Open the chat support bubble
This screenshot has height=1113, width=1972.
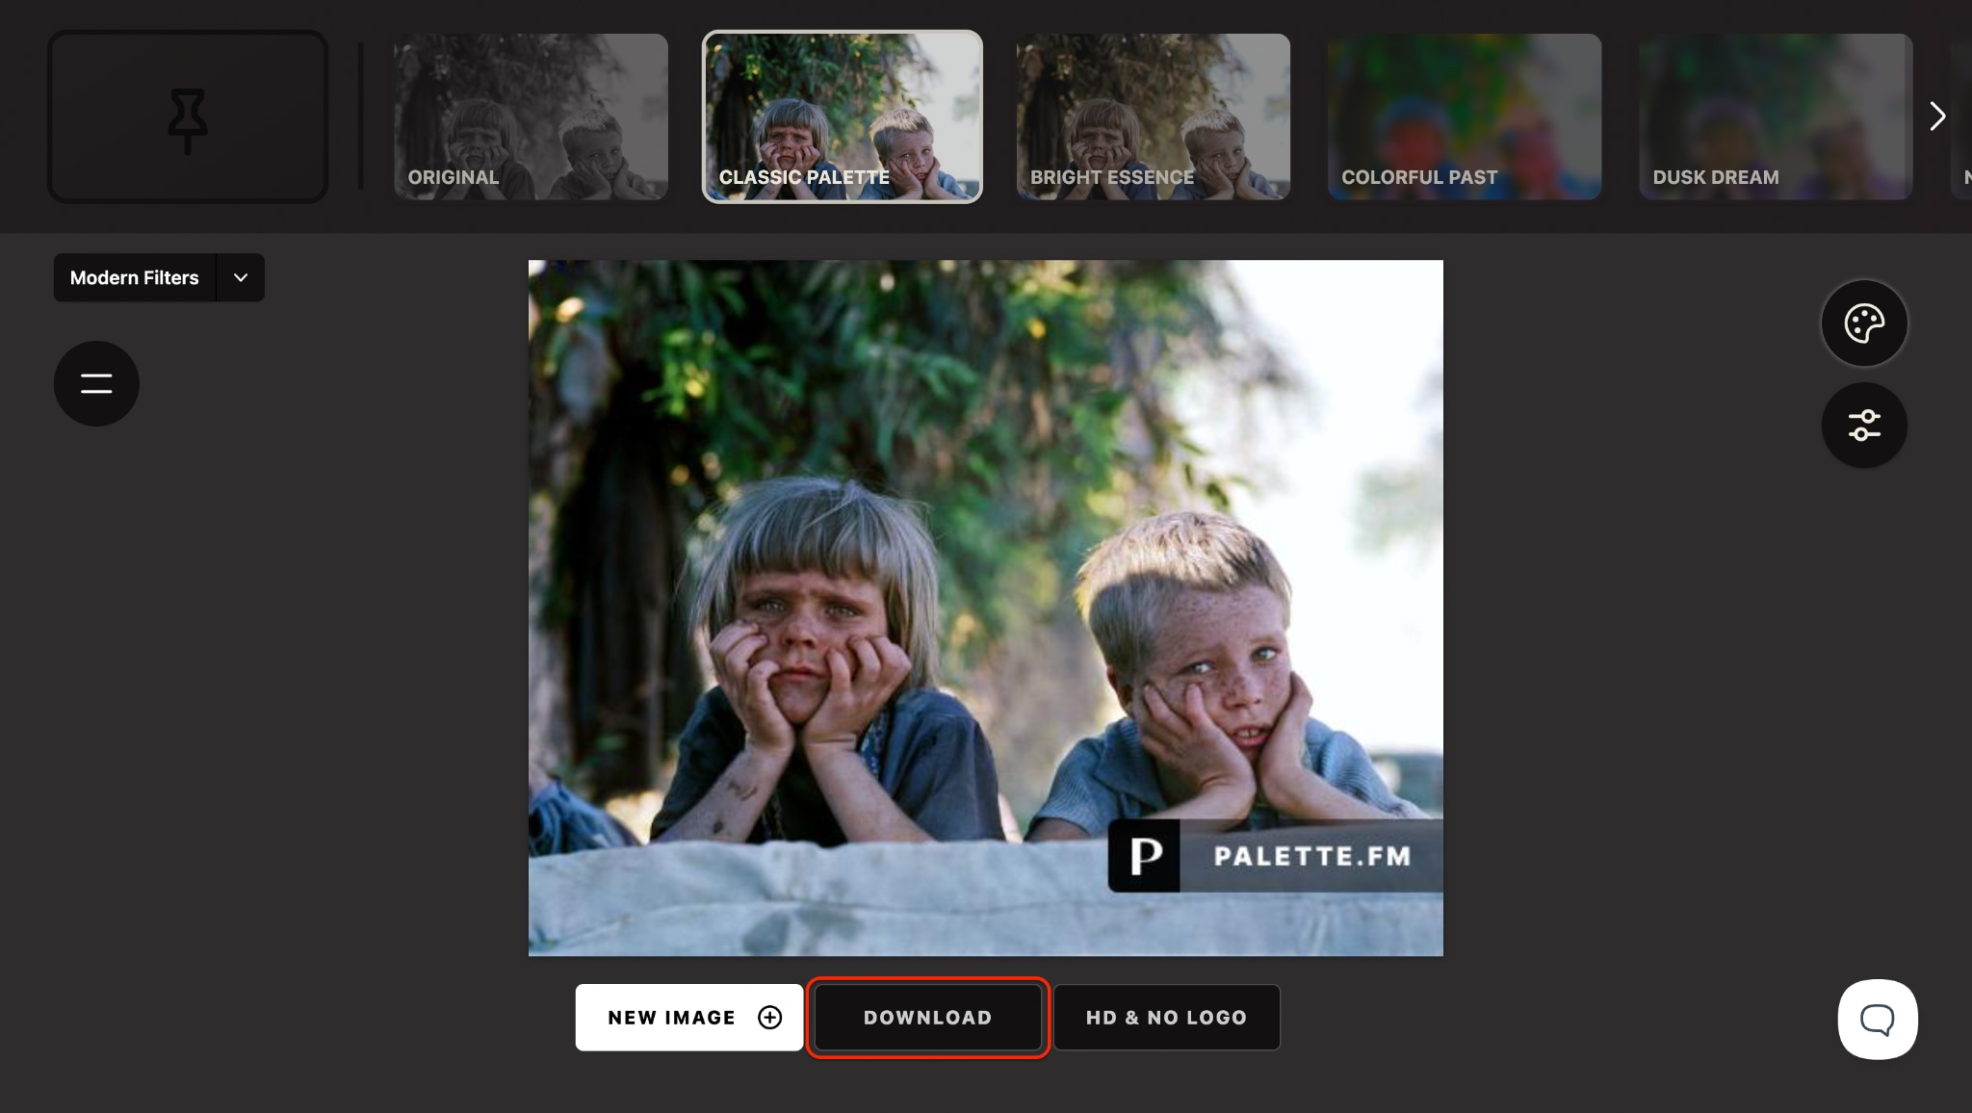(x=1878, y=1020)
